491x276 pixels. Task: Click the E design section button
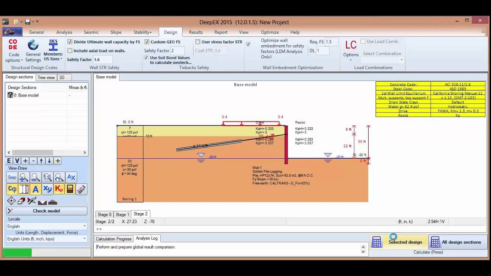point(9,161)
